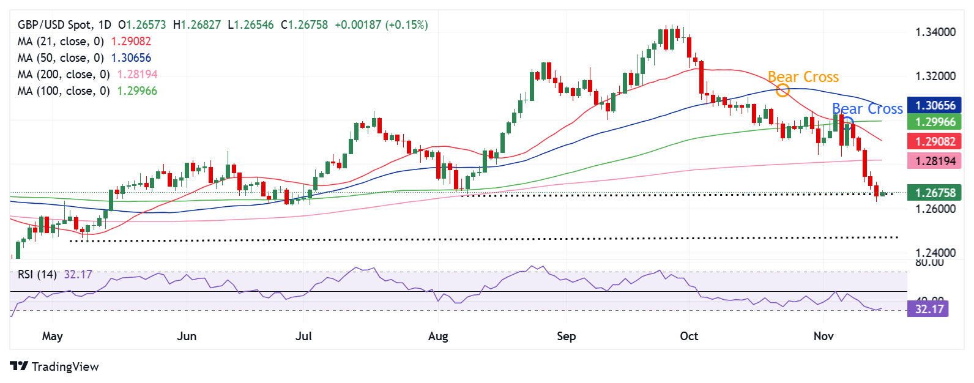Viewport: 974px width, 383px height.
Task: Click the Sep label on the time axis
Action: point(566,336)
